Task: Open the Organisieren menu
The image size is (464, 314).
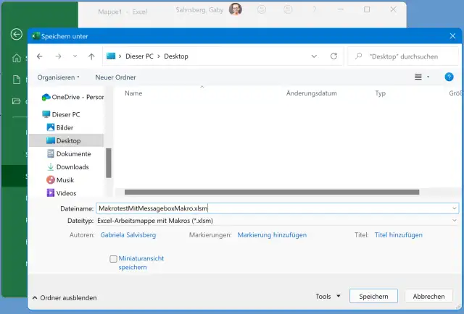Action: tap(59, 77)
